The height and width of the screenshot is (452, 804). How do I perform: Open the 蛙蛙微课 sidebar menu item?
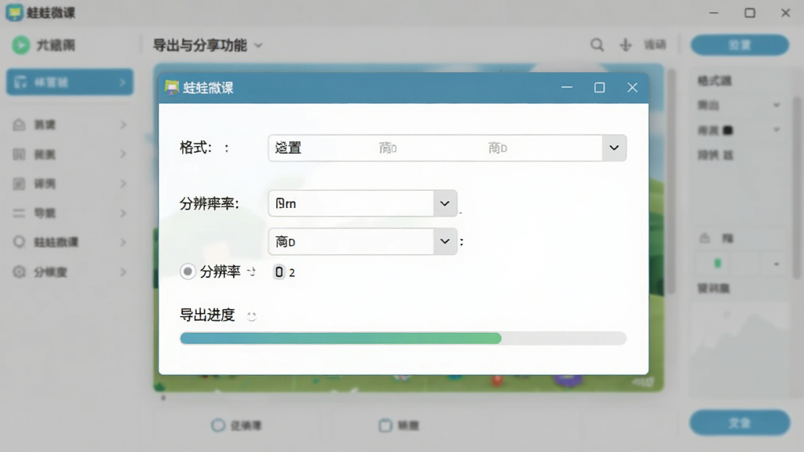tap(70, 242)
